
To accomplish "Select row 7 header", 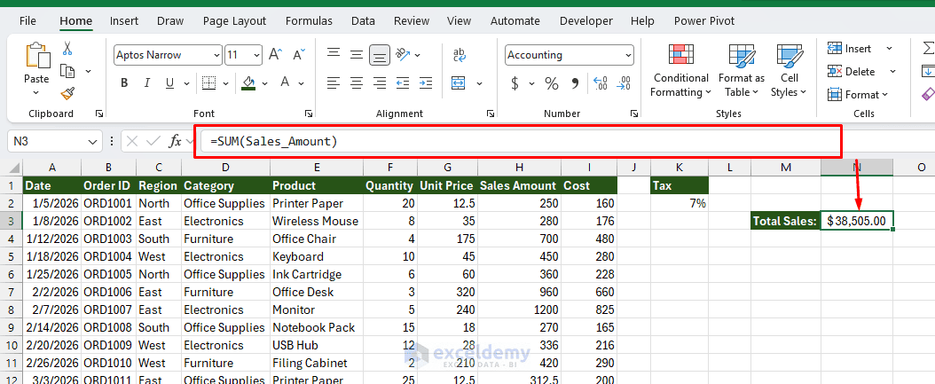I will [x=12, y=292].
